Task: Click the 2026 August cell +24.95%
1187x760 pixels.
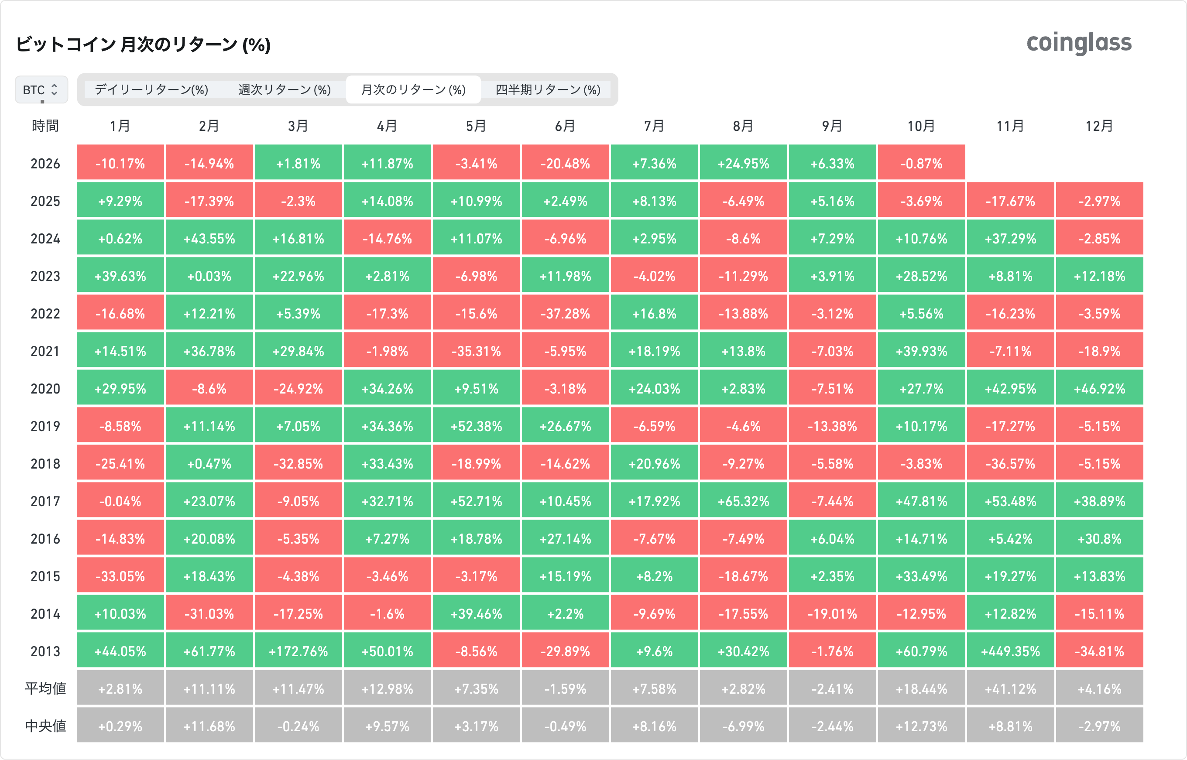Action: coord(743,163)
